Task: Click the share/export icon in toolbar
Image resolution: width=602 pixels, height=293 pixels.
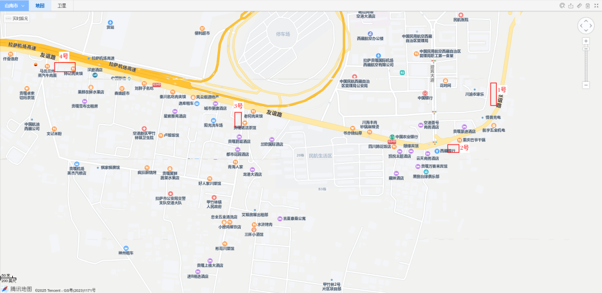Action: [x=571, y=6]
